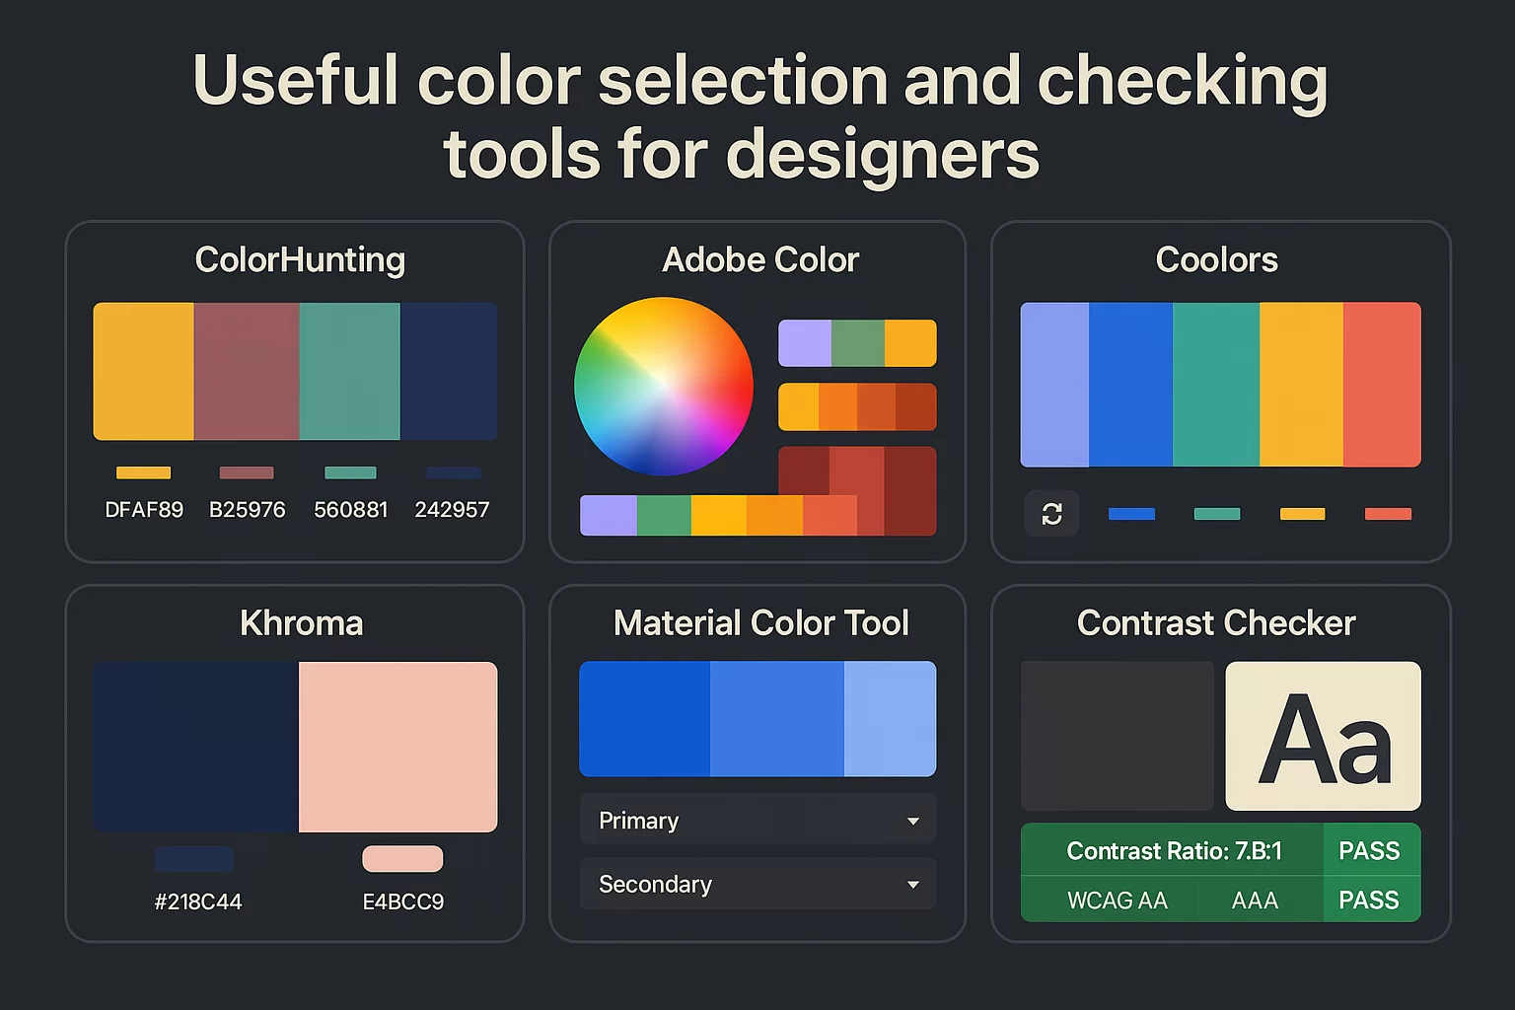Screen dimensions: 1515x1010
Task: Select the yellow swatch in ColorHunting palette
Action: (x=144, y=371)
